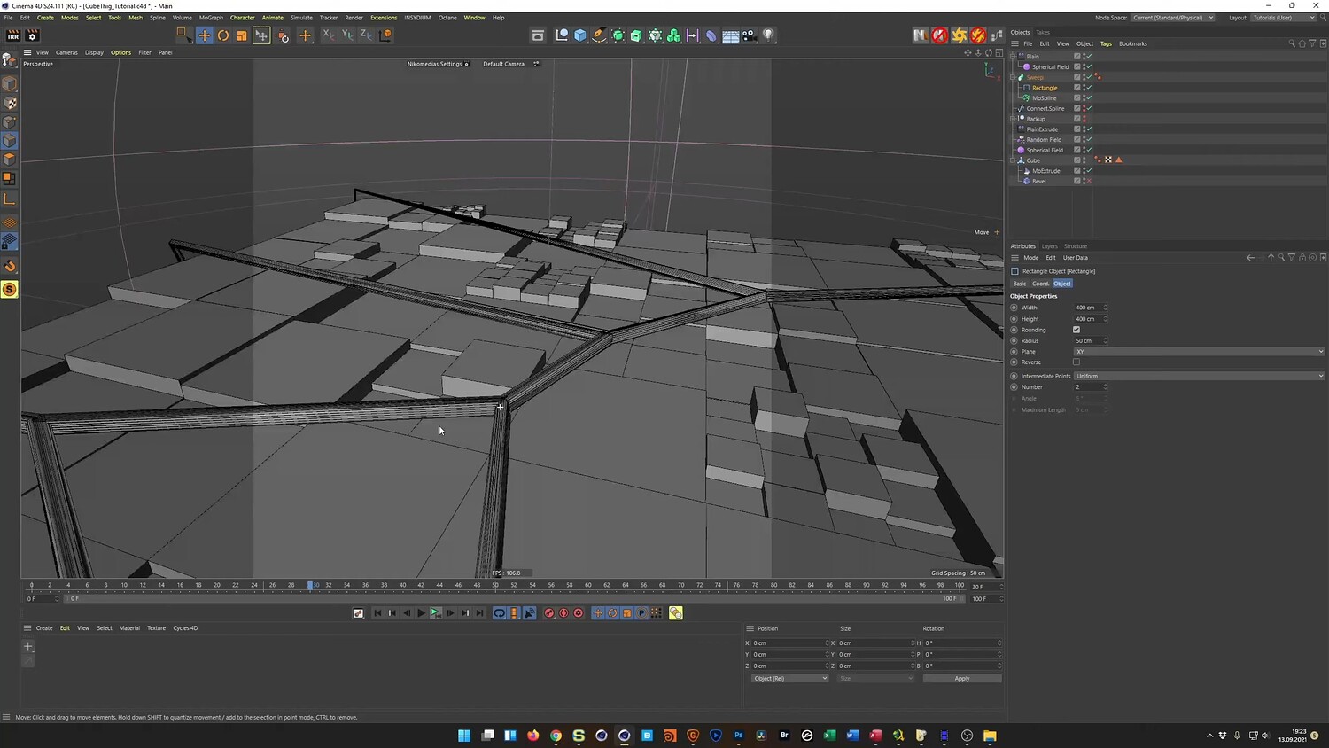Open Photoshop from the Windows taskbar

click(738, 736)
